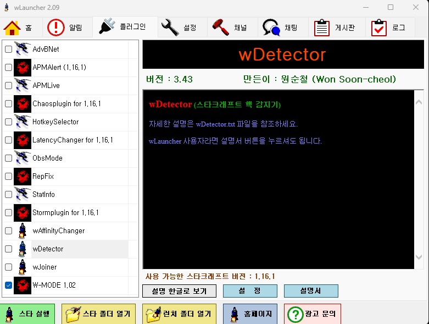Screen dimensions: 429x324
Task: Click the wLauncher title bar icon
Action: pyautogui.click(x=7, y=7)
